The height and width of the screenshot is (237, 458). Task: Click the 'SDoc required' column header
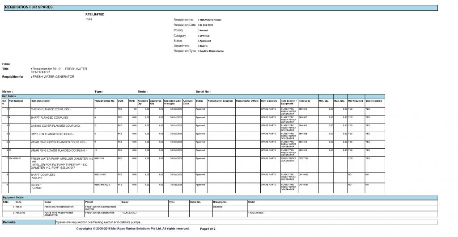pos(373,101)
